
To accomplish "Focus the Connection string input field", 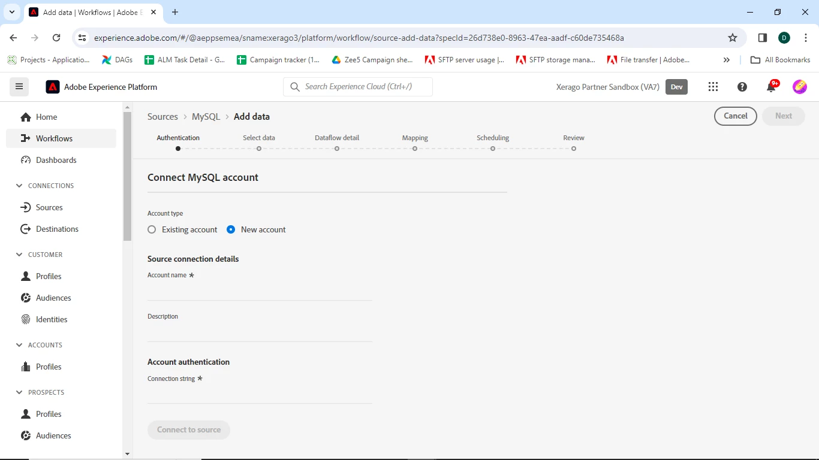I will click(x=260, y=394).
